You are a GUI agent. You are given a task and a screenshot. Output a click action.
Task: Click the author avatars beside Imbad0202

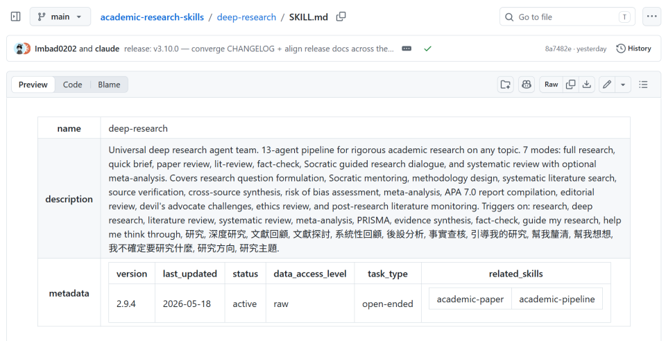click(x=22, y=49)
